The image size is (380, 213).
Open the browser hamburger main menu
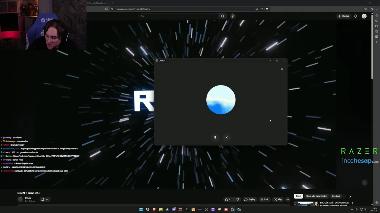[377, 9]
